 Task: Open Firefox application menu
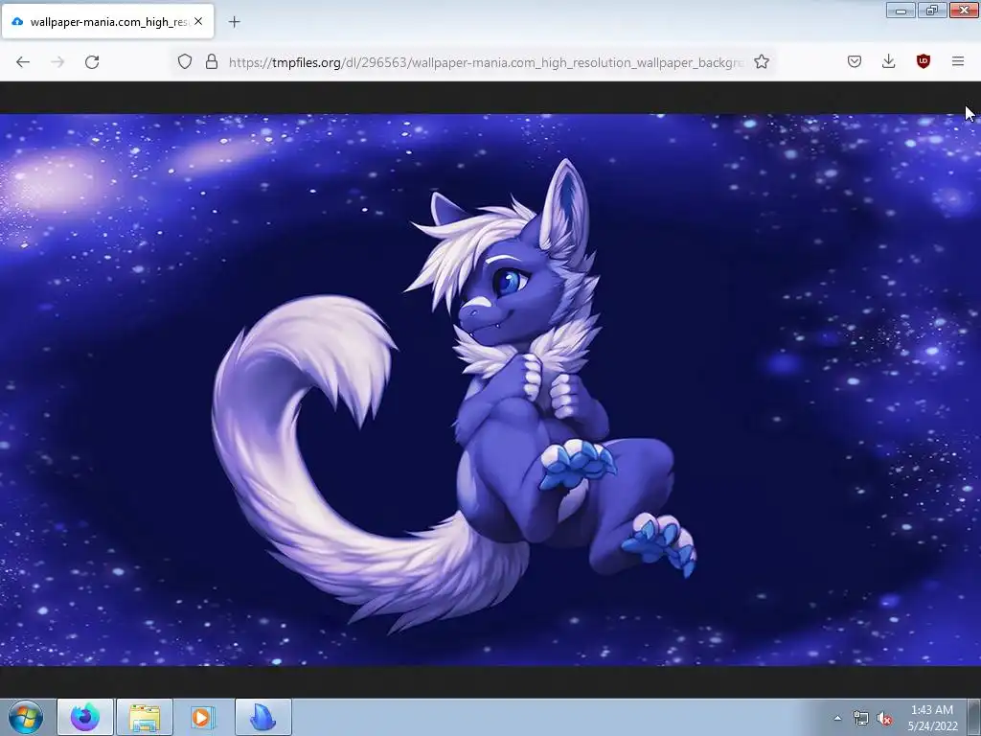point(958,61)
